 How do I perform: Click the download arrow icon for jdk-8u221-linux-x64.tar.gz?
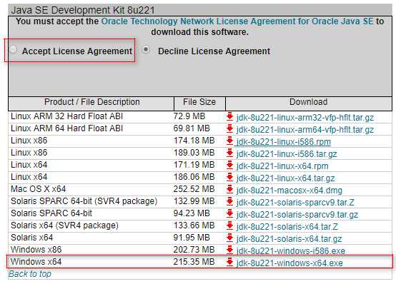click(229, 177)
